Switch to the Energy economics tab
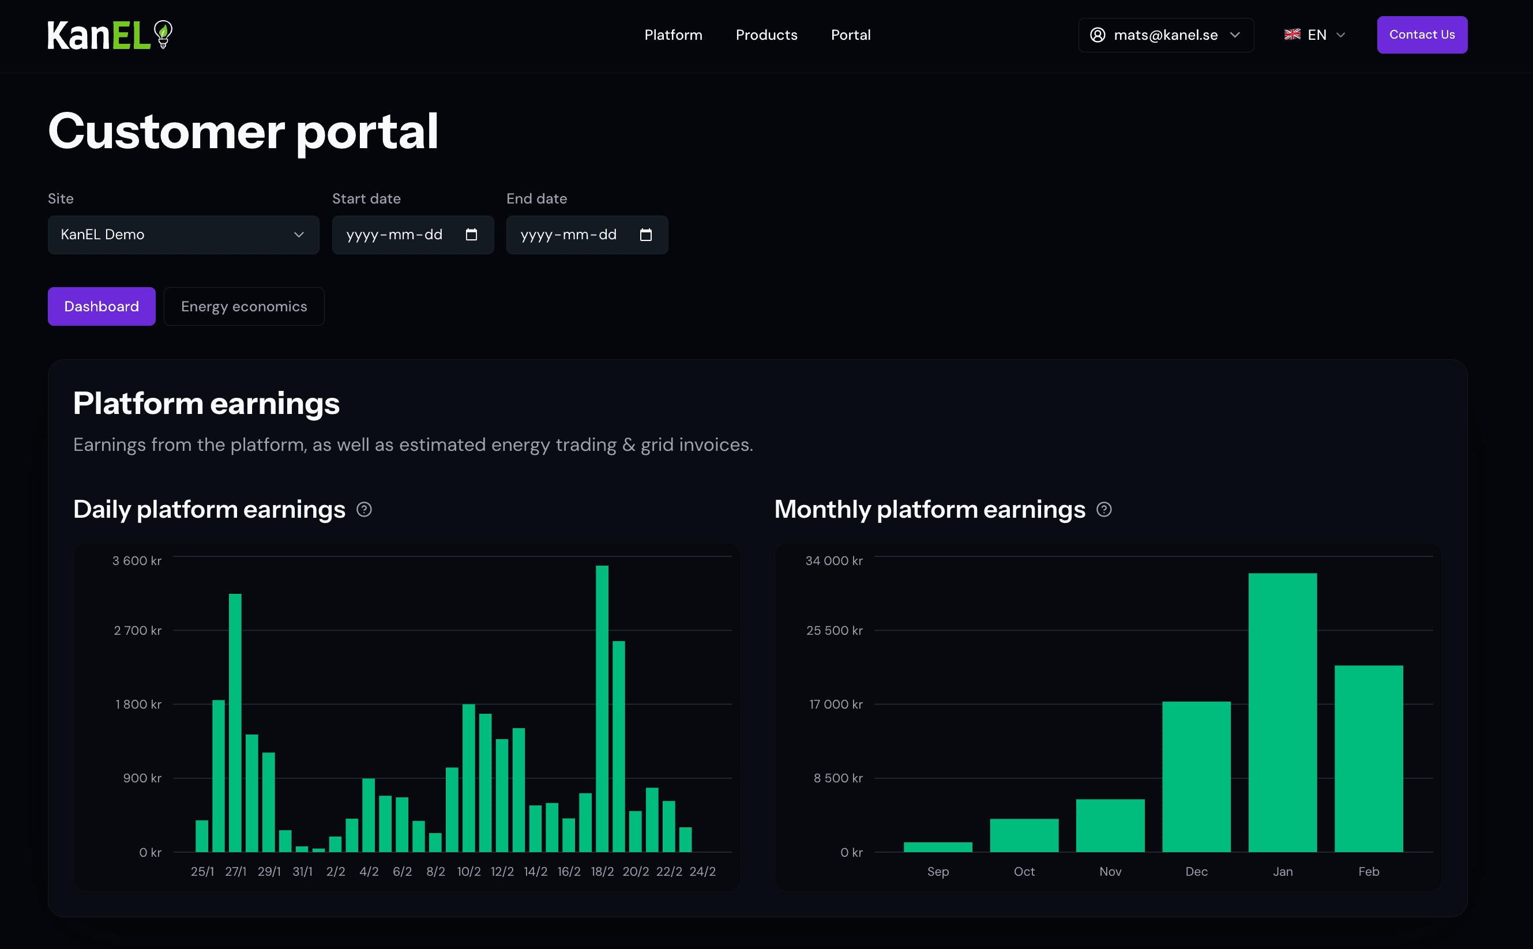1533x949 pixels. [x=244, y=306]
